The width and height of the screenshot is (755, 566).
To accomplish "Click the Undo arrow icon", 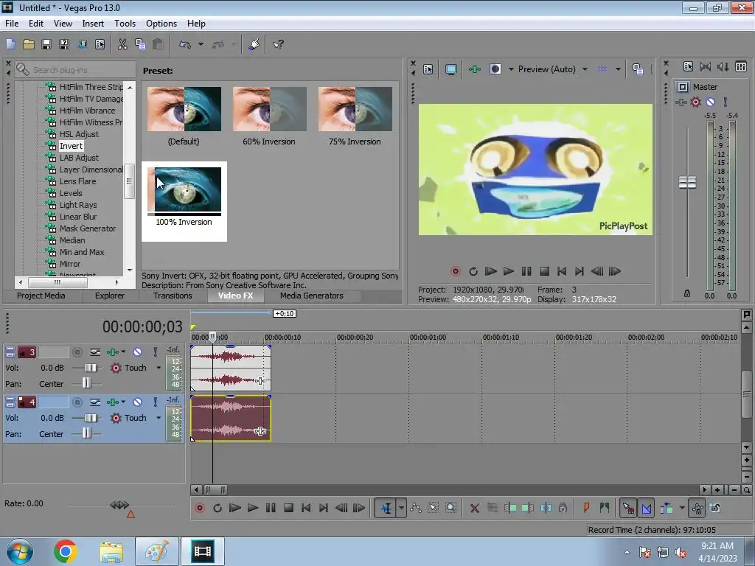I will pos(185,44).
